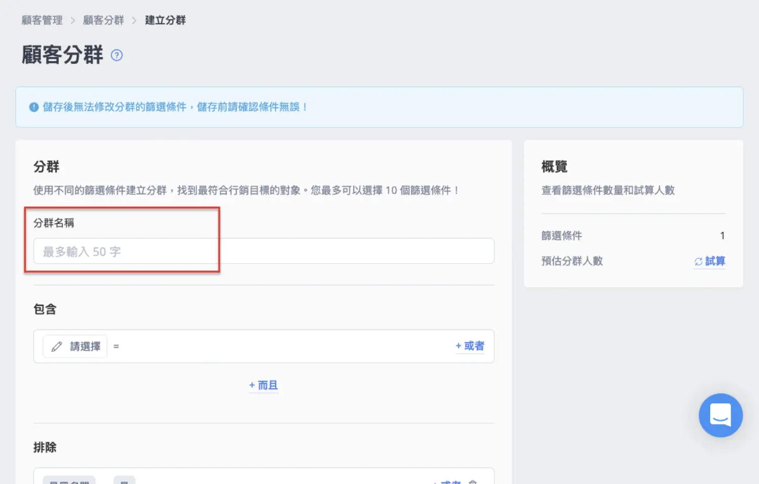This screenshot has width=759, height=484.
Task: Click the 分群名稱 name input field
Action: (x=263, y=251)
